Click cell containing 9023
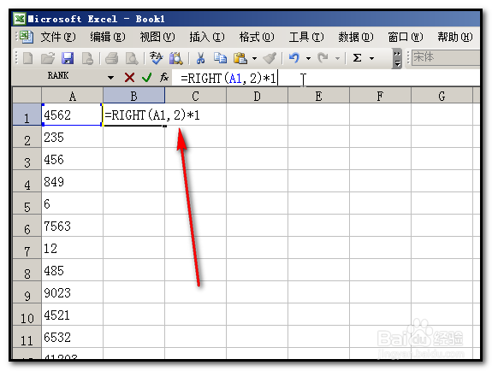This screenshot has height=371, width=492. coord(72,292)
